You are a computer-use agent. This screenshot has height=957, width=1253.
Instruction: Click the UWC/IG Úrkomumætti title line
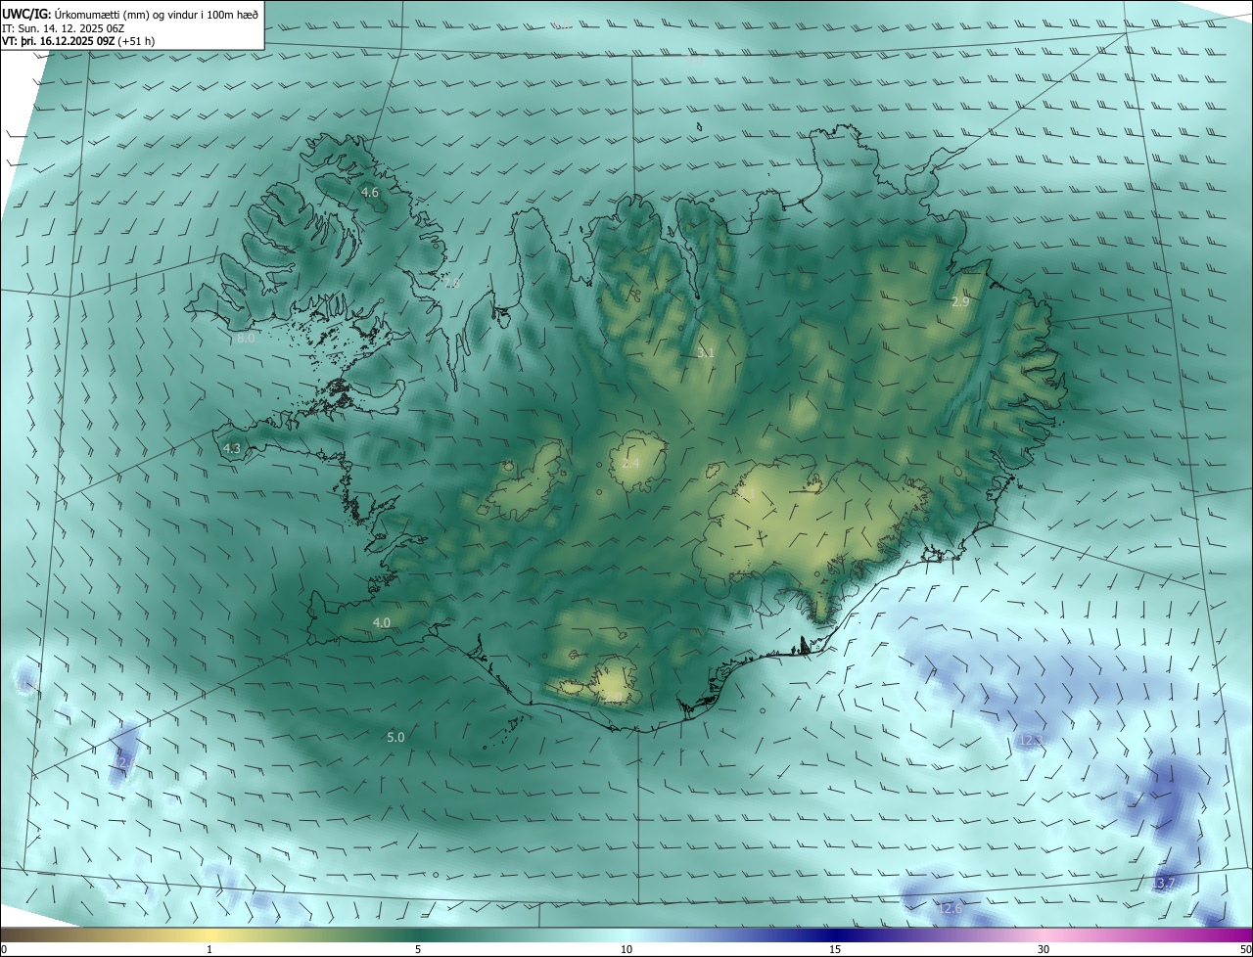[x=130, y=13]
